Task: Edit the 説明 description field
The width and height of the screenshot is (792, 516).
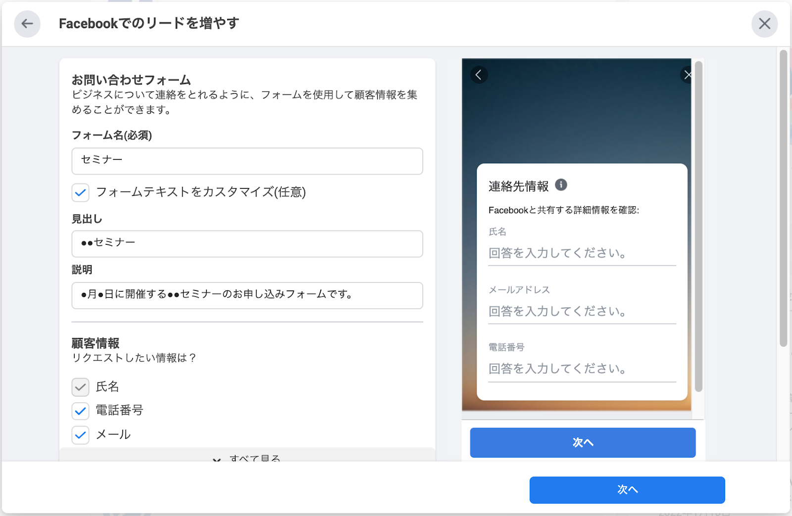Action: (247, 295)
